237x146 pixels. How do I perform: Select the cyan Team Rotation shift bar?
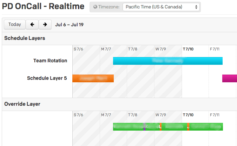168,61
